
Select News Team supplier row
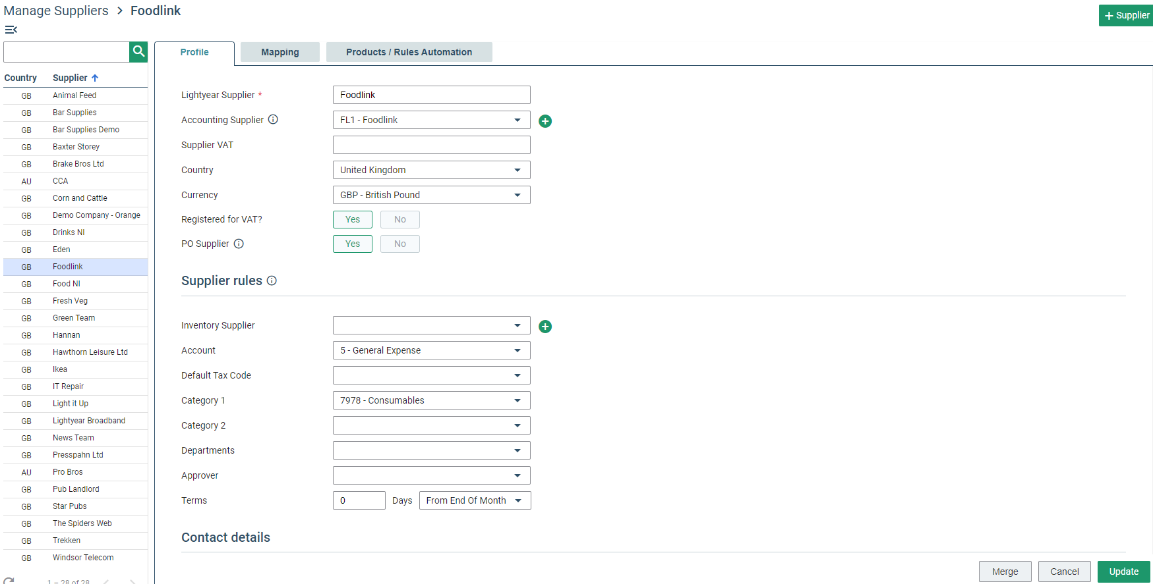click(76, 438)
